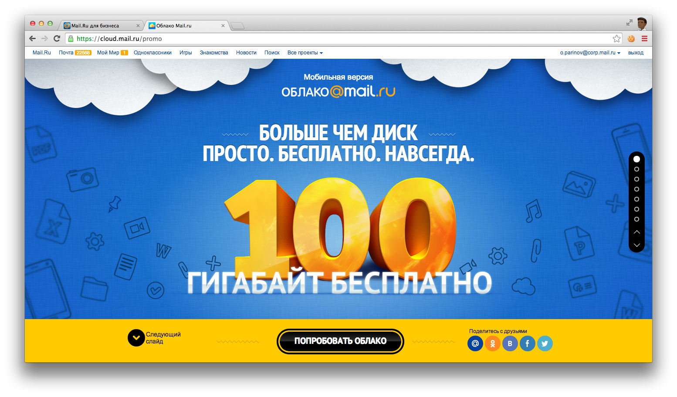This screenshot has height=397, width=677.
Task: Jump to the fourth slide dot
Action: 636,189
